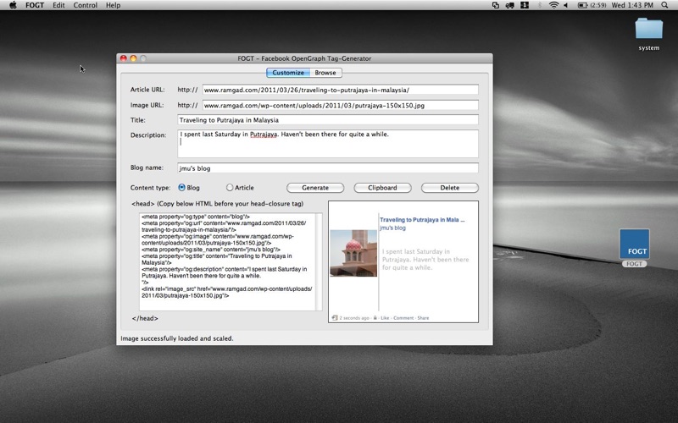Click inside the Description text area
This screenshot has height=423, width=678.
328,144
